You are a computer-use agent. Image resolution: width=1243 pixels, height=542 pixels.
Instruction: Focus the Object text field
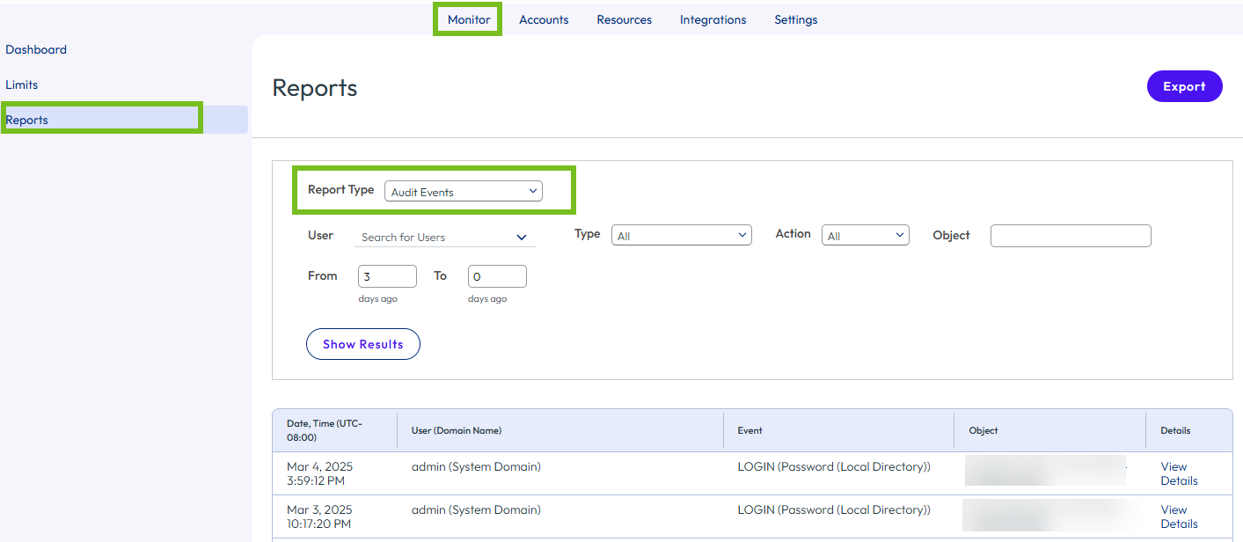point(1071,235)
